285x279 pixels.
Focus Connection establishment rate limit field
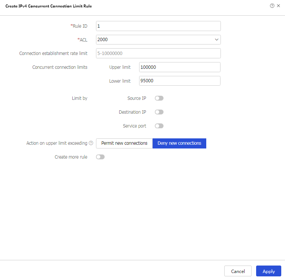158,53
